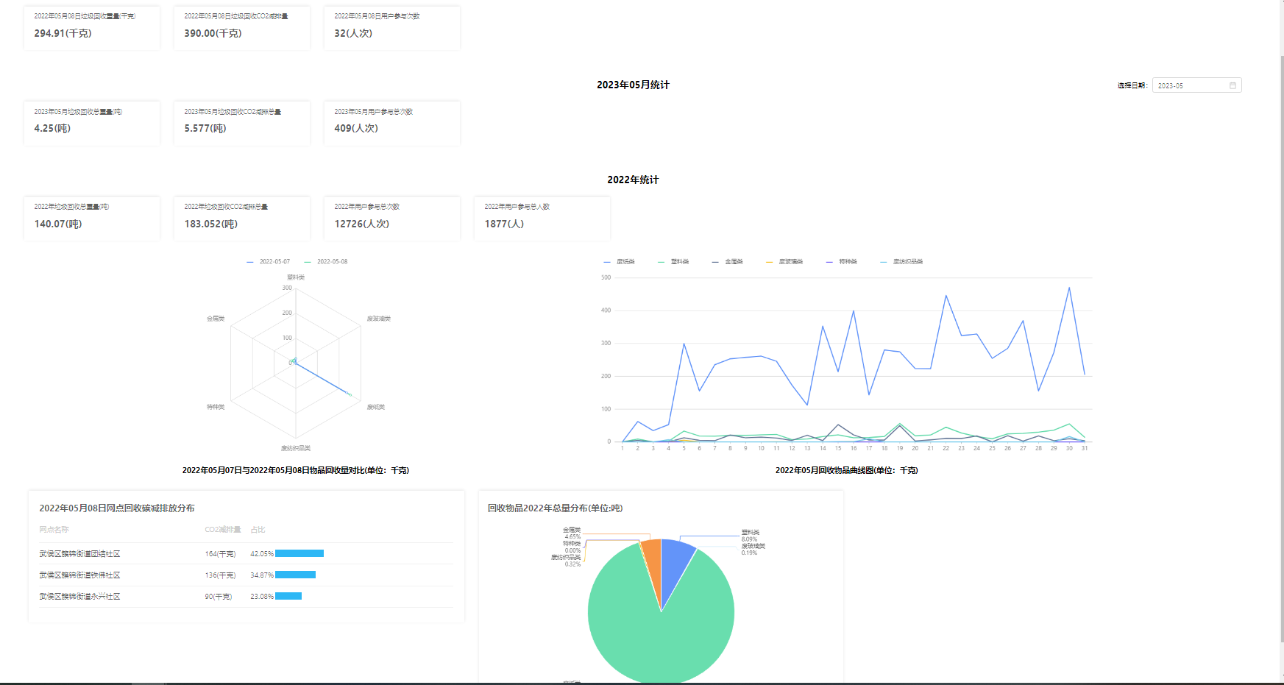This screenshot has height=685, width=1284.
Task: Click the 特种类 radar axis label
Action: pyautogui.click(x=216, y=407)
